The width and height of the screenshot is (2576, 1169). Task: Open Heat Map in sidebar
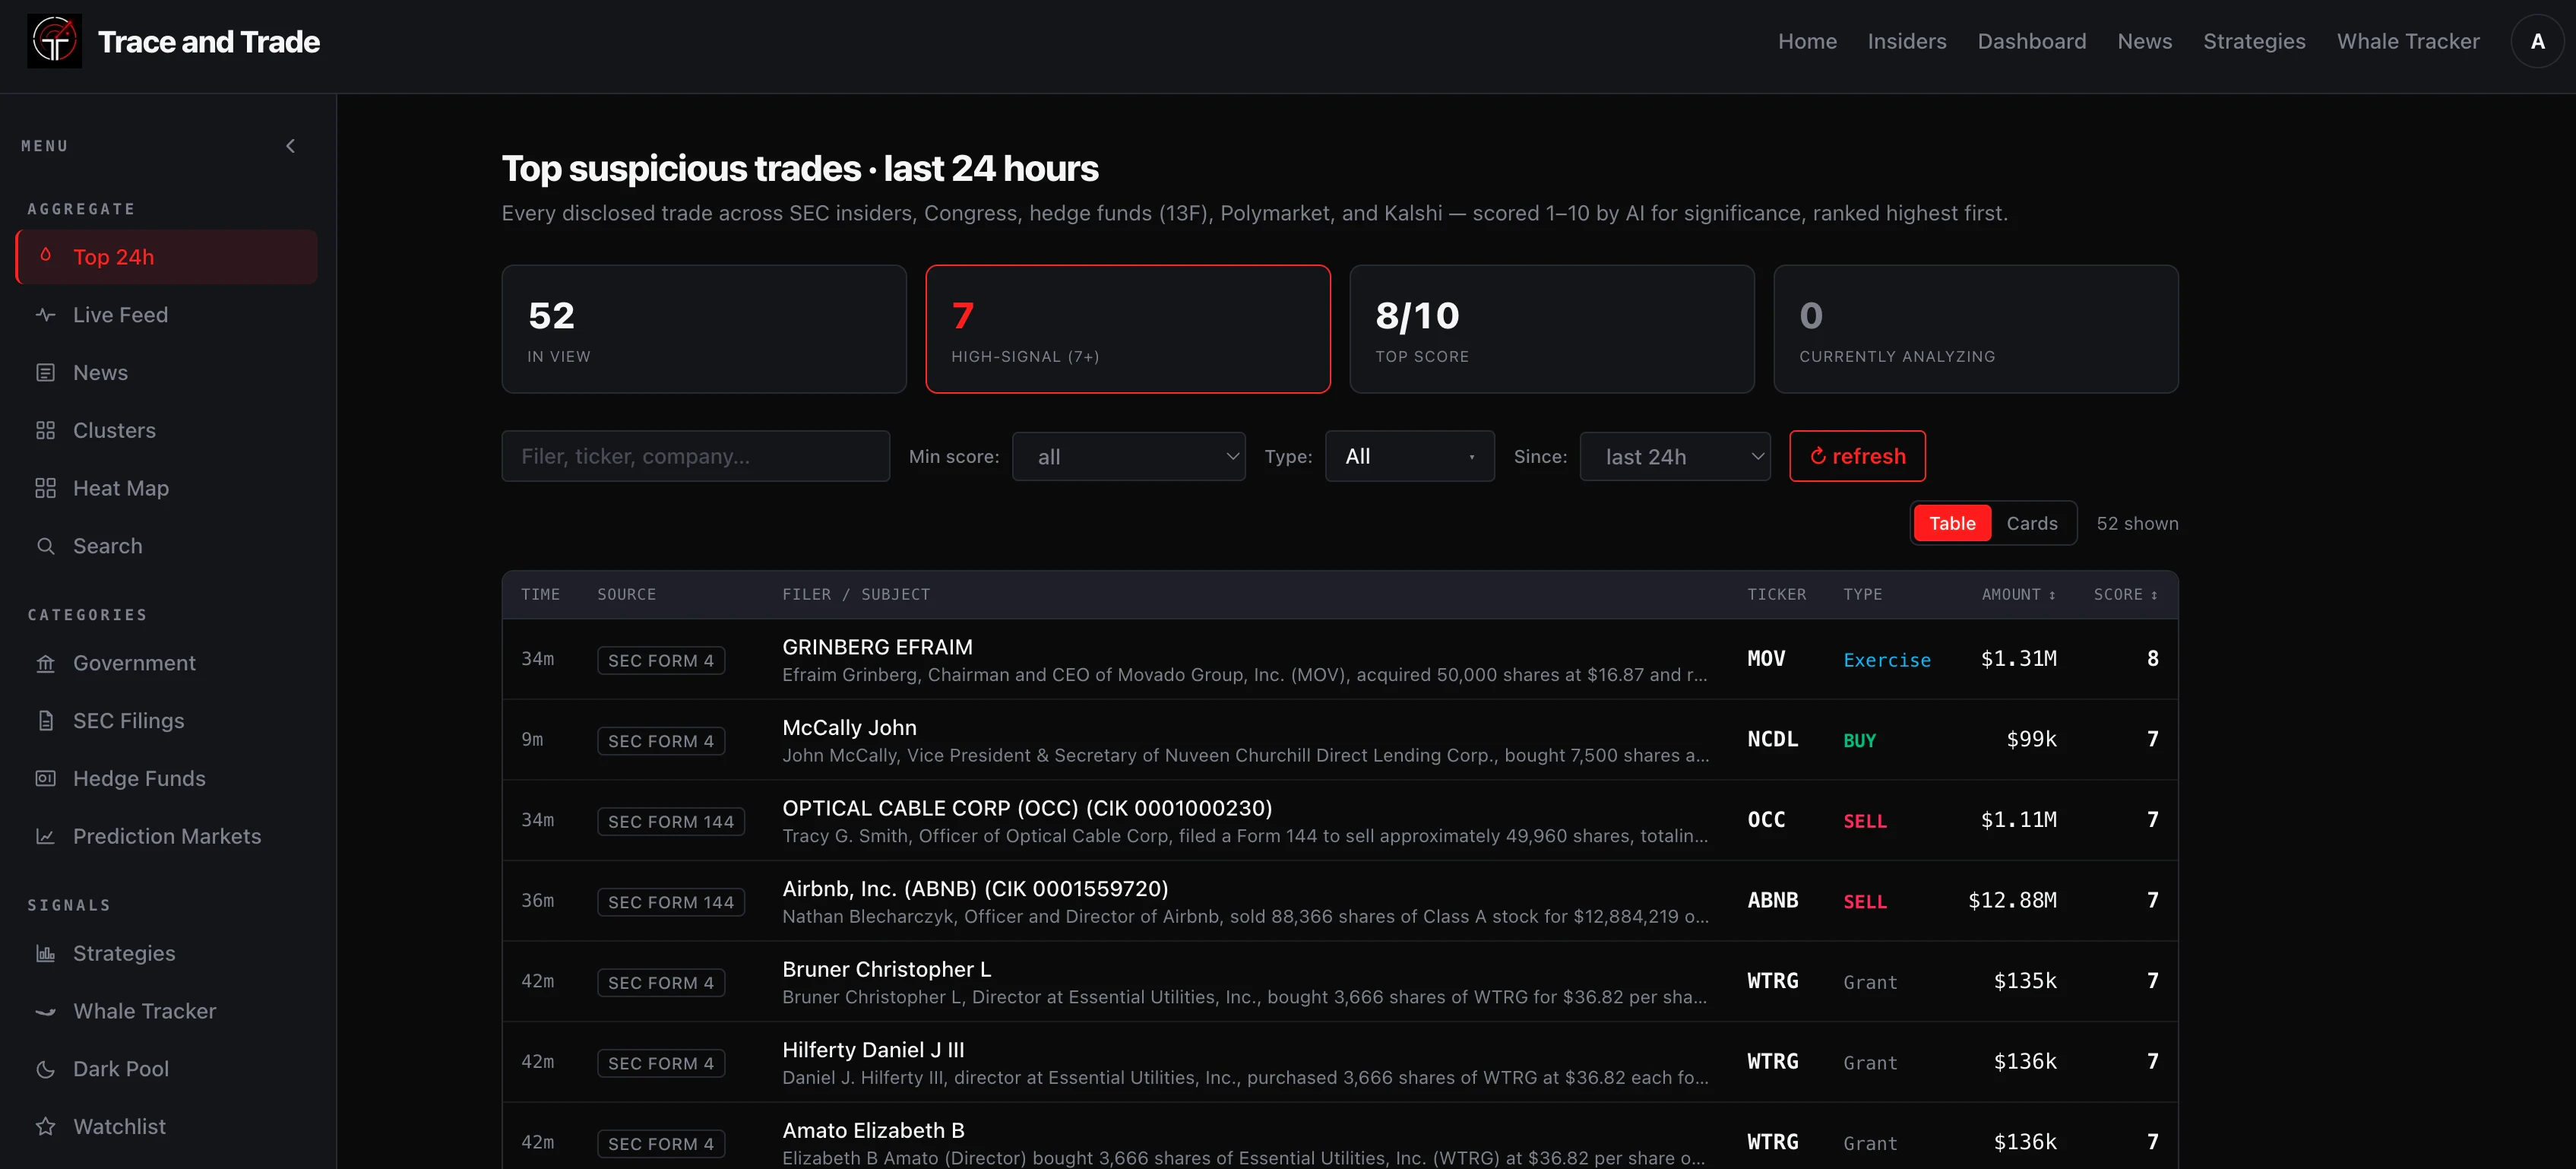click(x=167, y=488)
